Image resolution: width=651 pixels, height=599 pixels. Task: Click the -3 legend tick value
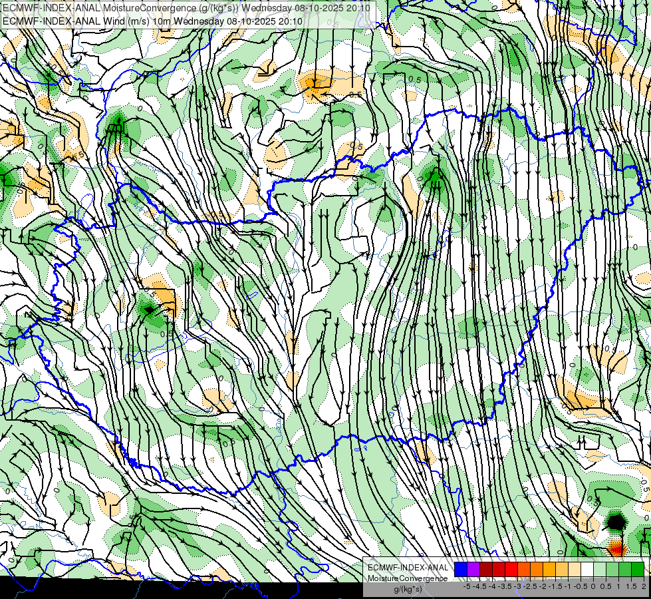(x=517, y=586)
